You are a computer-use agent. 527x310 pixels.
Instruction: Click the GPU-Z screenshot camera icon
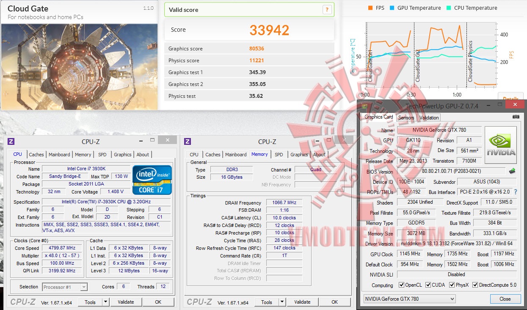(516, 117)
